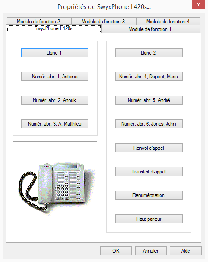
Task: Open the Module de fonction 2 tab
Action: [x=39, y=22]
